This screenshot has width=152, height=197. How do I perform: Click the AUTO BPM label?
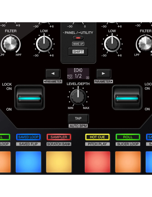click(78, 126)
